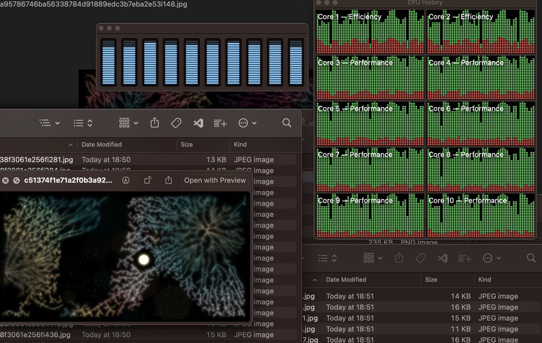Click the Share icon in front Finder toolbar

[x=154, y=123]
